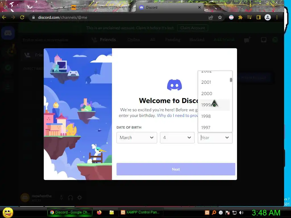This screenshot has height=218, width=291.
Task: Click the browser back arrow
Action: [4, 17]
